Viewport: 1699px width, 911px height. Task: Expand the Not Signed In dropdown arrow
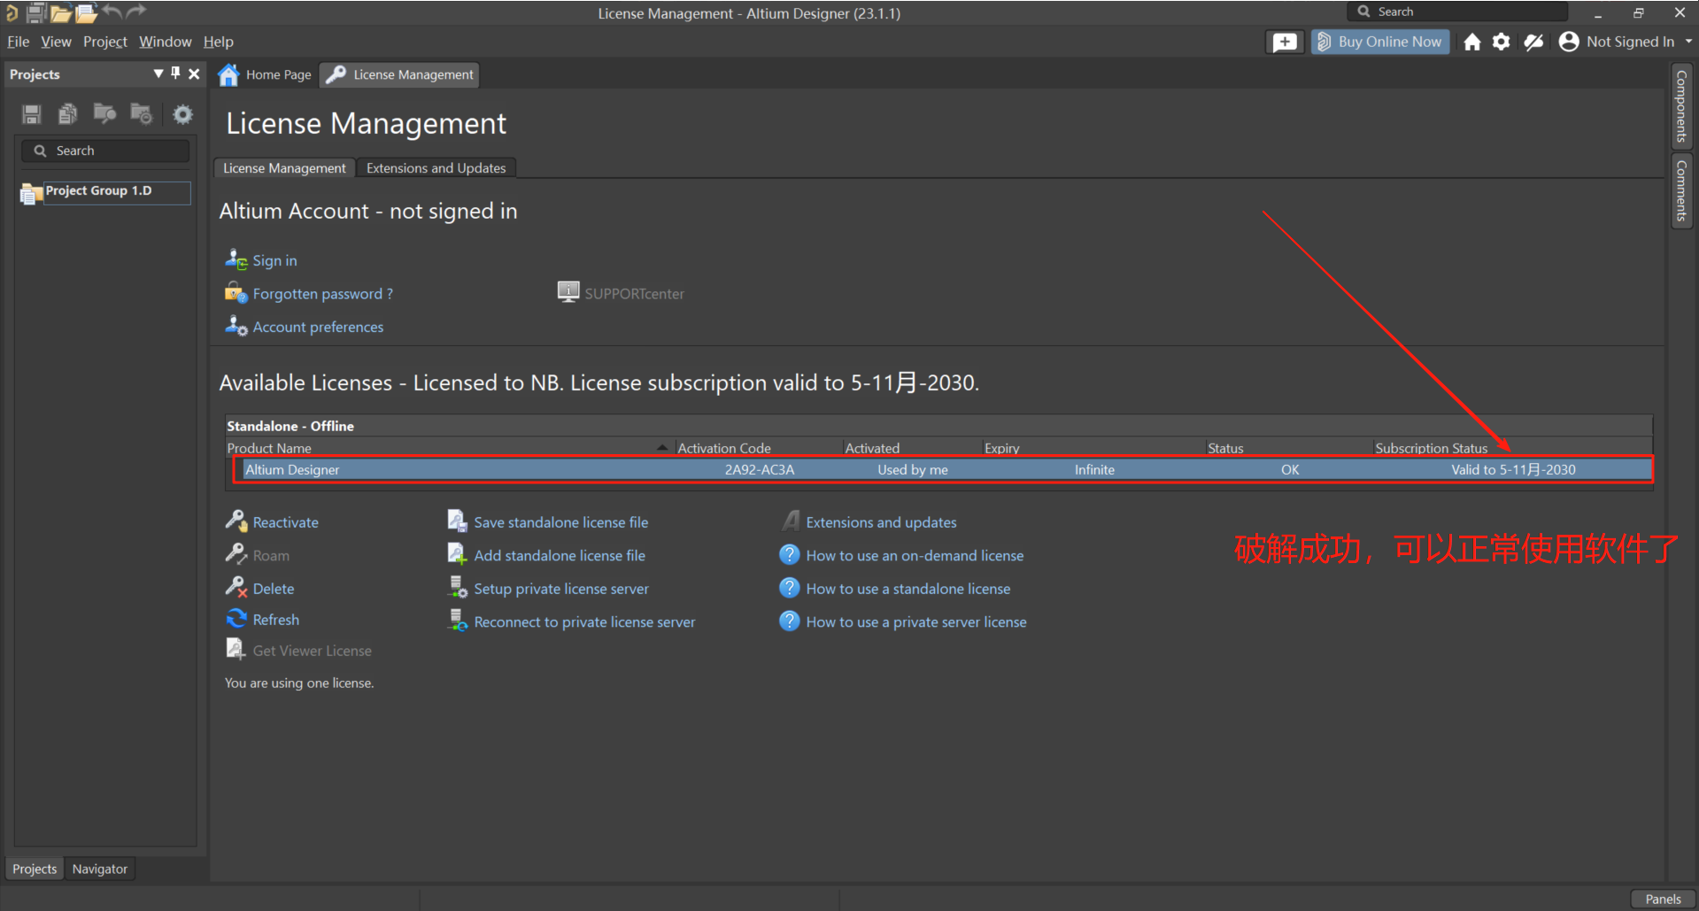(1688, 42)
